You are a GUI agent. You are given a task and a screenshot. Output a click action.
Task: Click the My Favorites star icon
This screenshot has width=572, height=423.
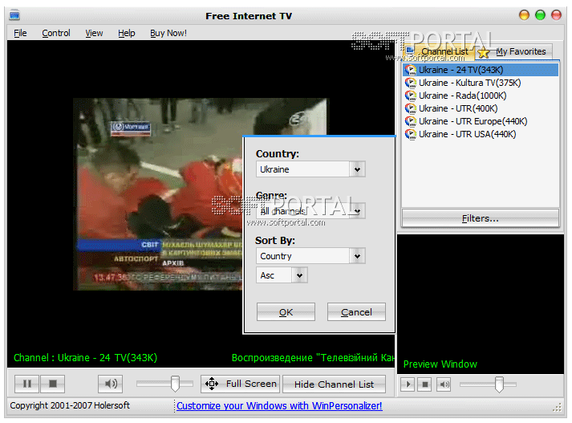484,52
